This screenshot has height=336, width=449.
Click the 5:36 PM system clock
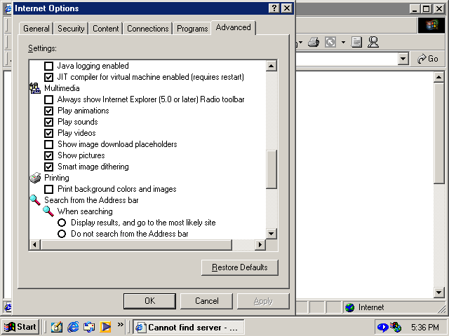click(425, 327)
